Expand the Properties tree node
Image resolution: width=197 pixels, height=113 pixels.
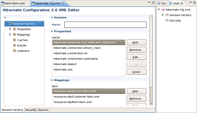pos(10,29)
